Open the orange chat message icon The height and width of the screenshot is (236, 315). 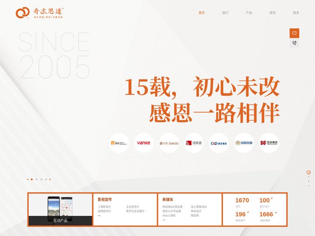pos(294,33)
